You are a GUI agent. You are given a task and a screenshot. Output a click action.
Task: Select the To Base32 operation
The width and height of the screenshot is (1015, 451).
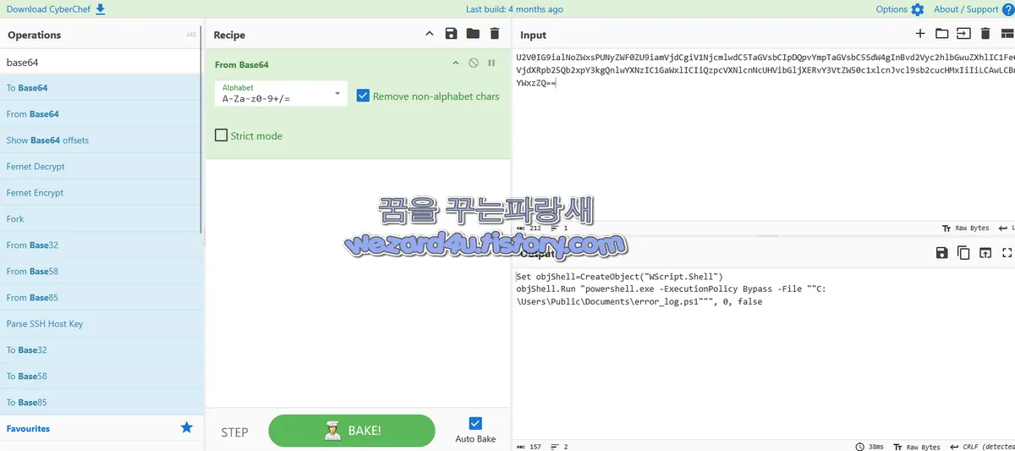[x=101, y=350]
